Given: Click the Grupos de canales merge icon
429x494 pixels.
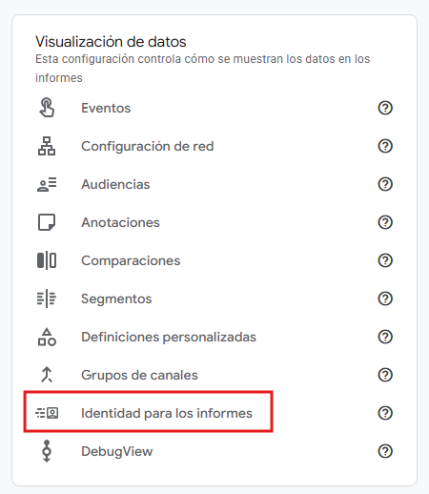Looking at the screenshot, I should (x=47, y=375).
